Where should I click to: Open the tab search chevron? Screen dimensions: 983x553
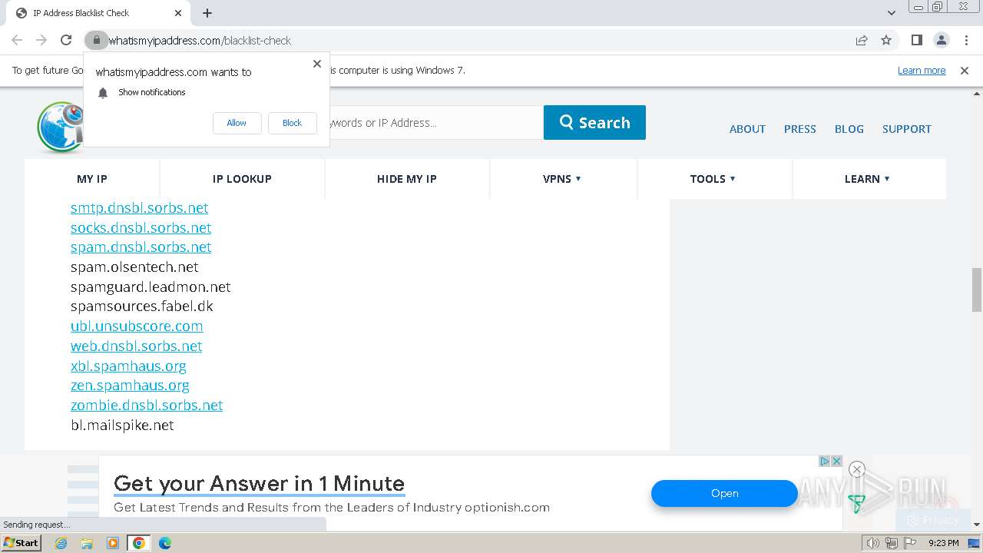(891, 13)
